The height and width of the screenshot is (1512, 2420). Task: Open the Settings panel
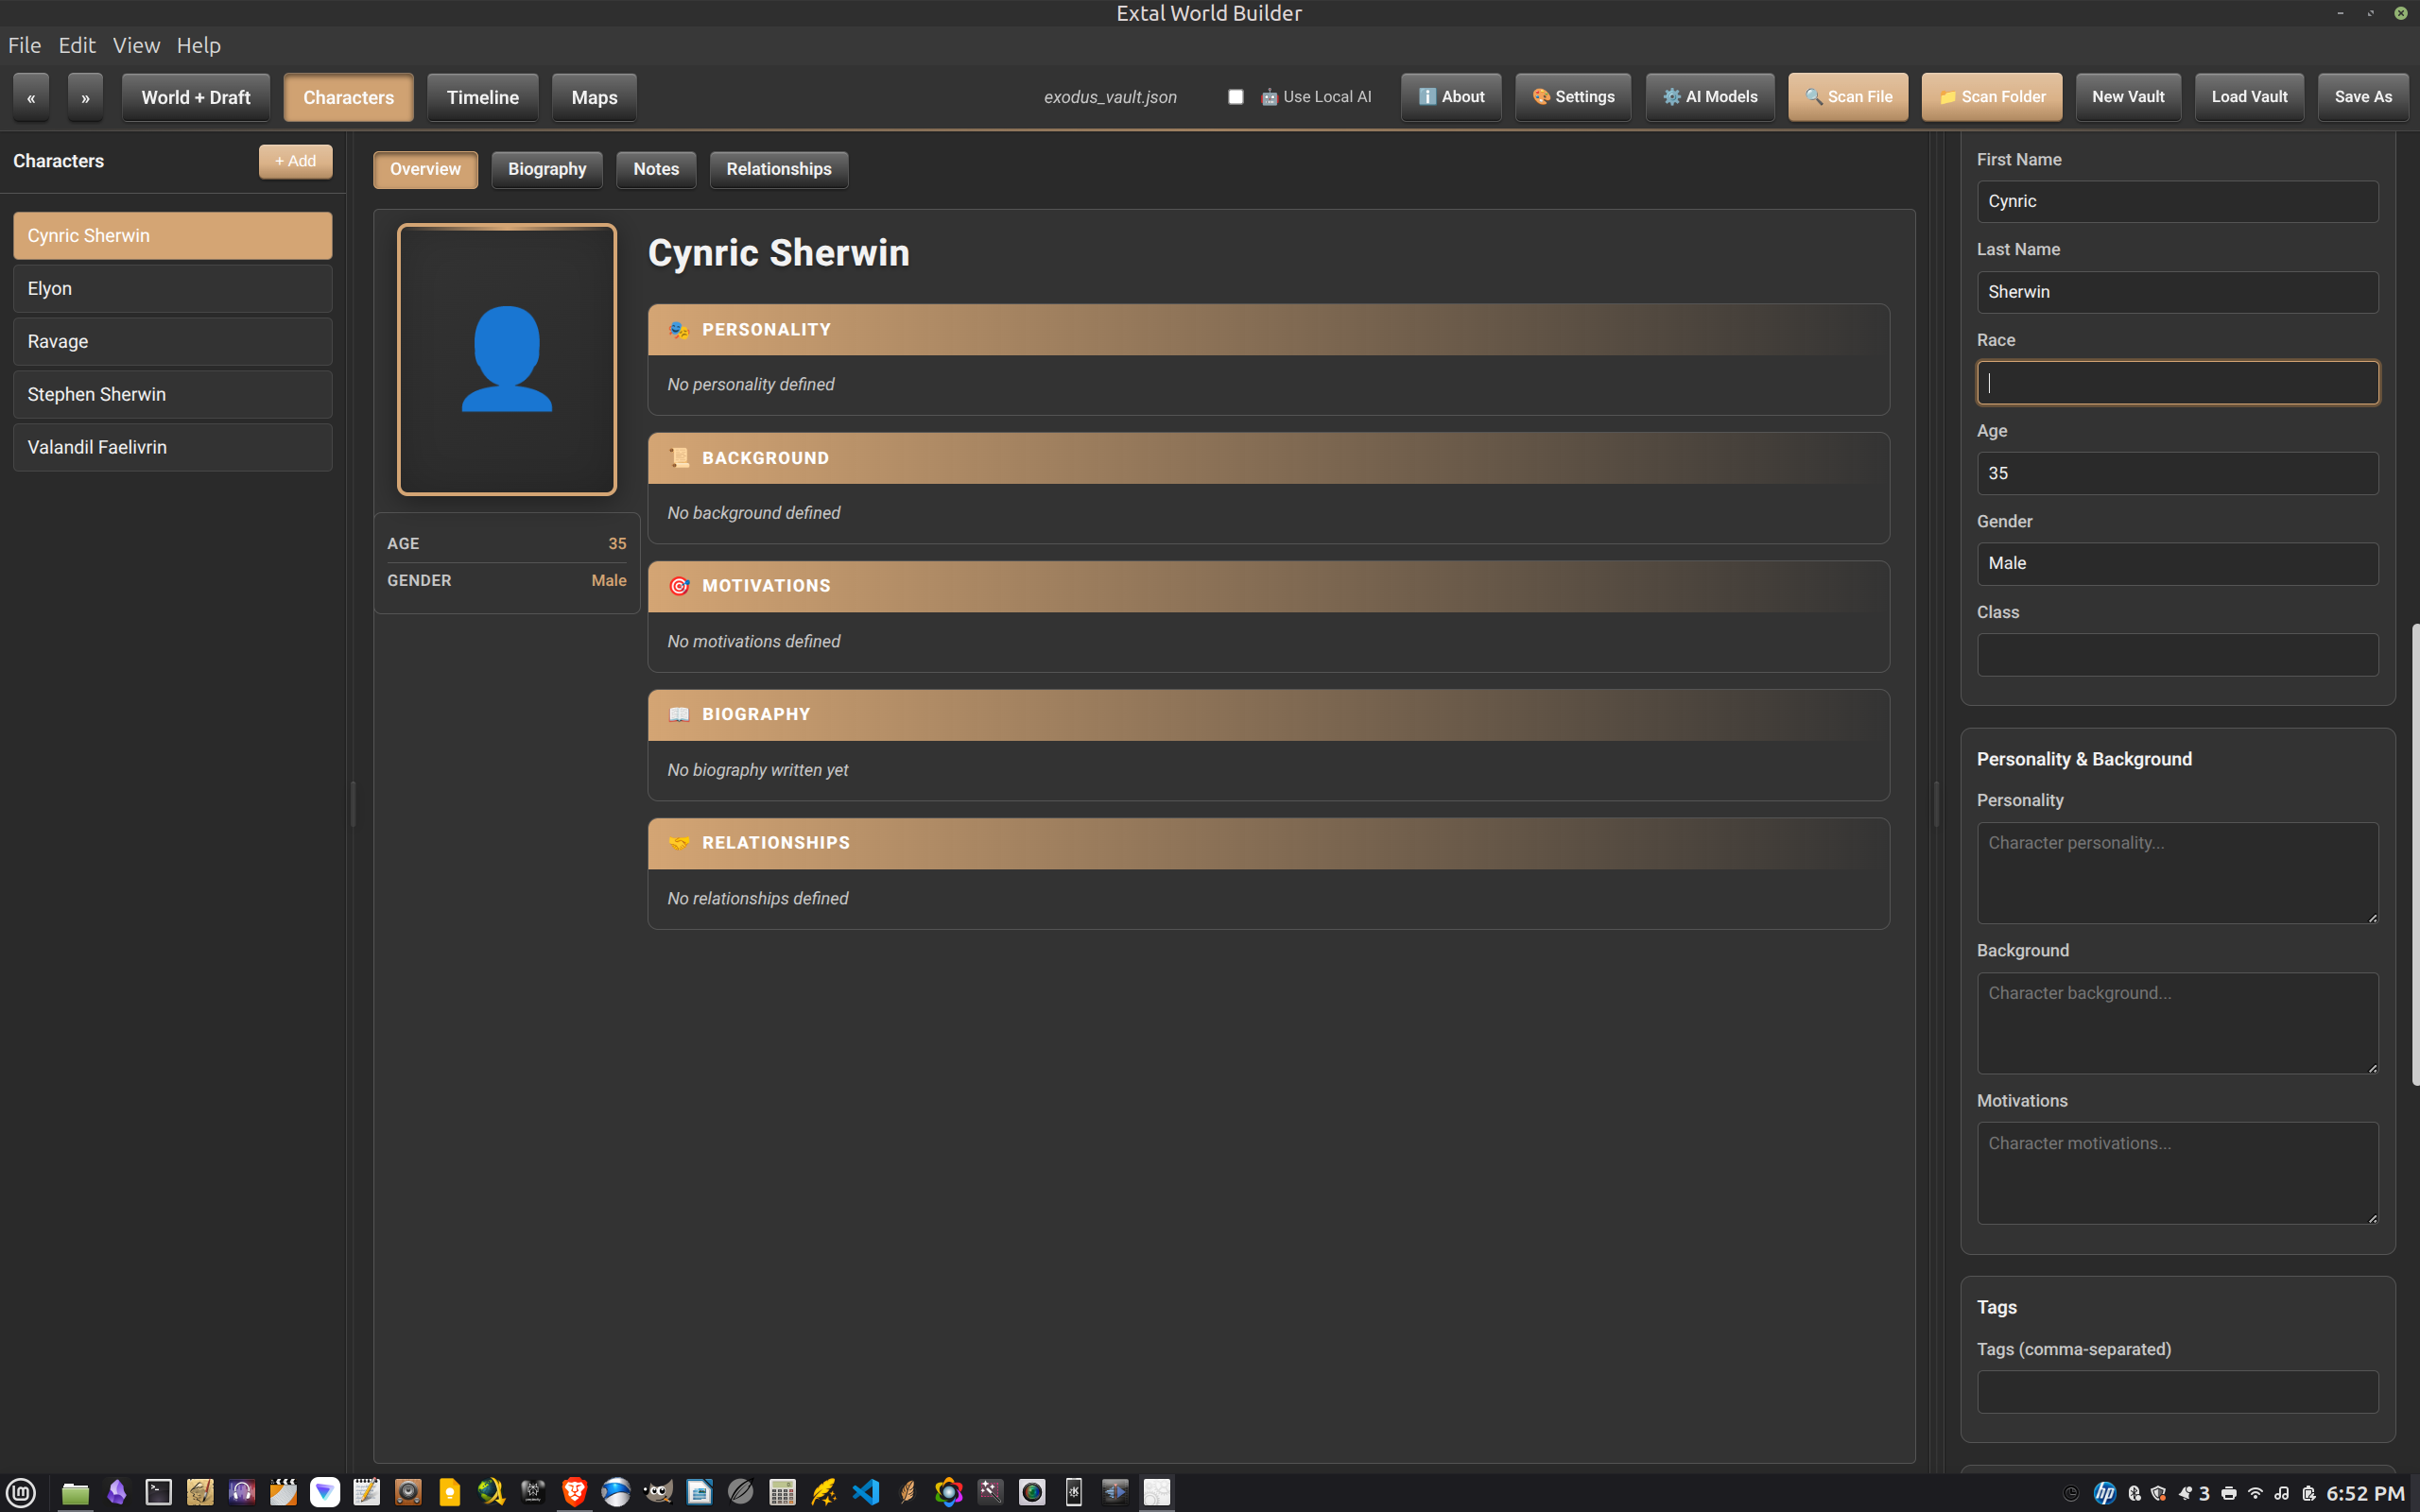[1573, 97]
